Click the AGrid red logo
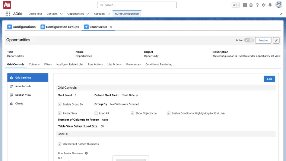Screen dimensions: 286x161 click(x=7, y=5)
